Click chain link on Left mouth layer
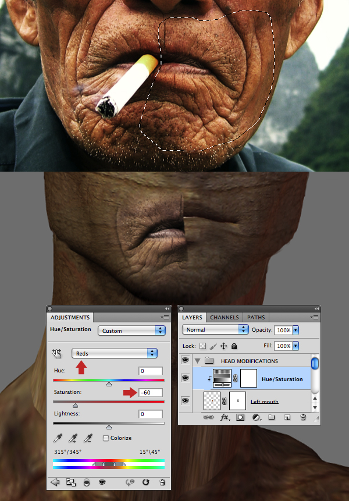Screen dimensions: 349x501 [225, 401]
